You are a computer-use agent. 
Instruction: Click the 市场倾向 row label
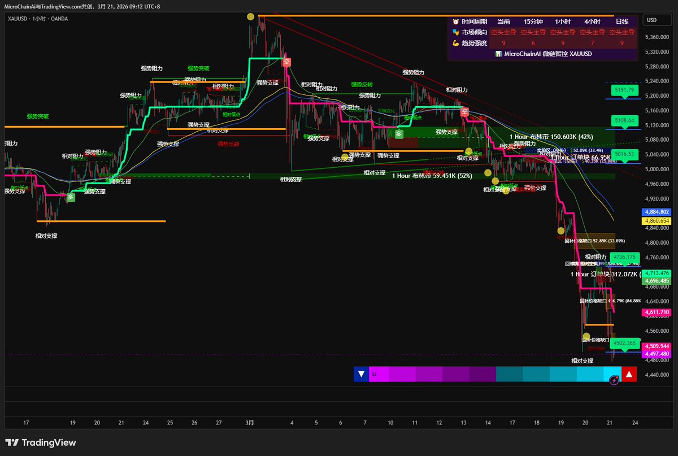(473, 32)
